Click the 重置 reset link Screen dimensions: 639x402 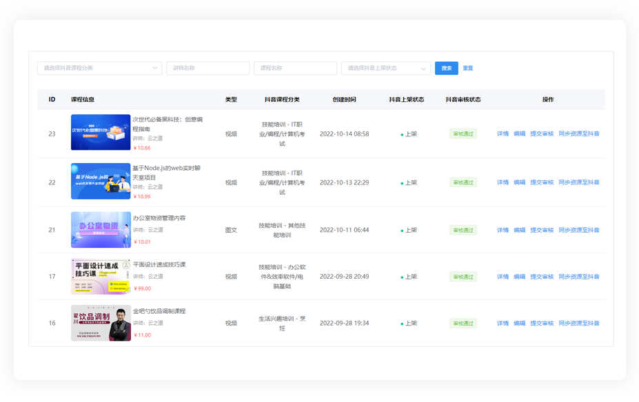[x=468, y=68]
